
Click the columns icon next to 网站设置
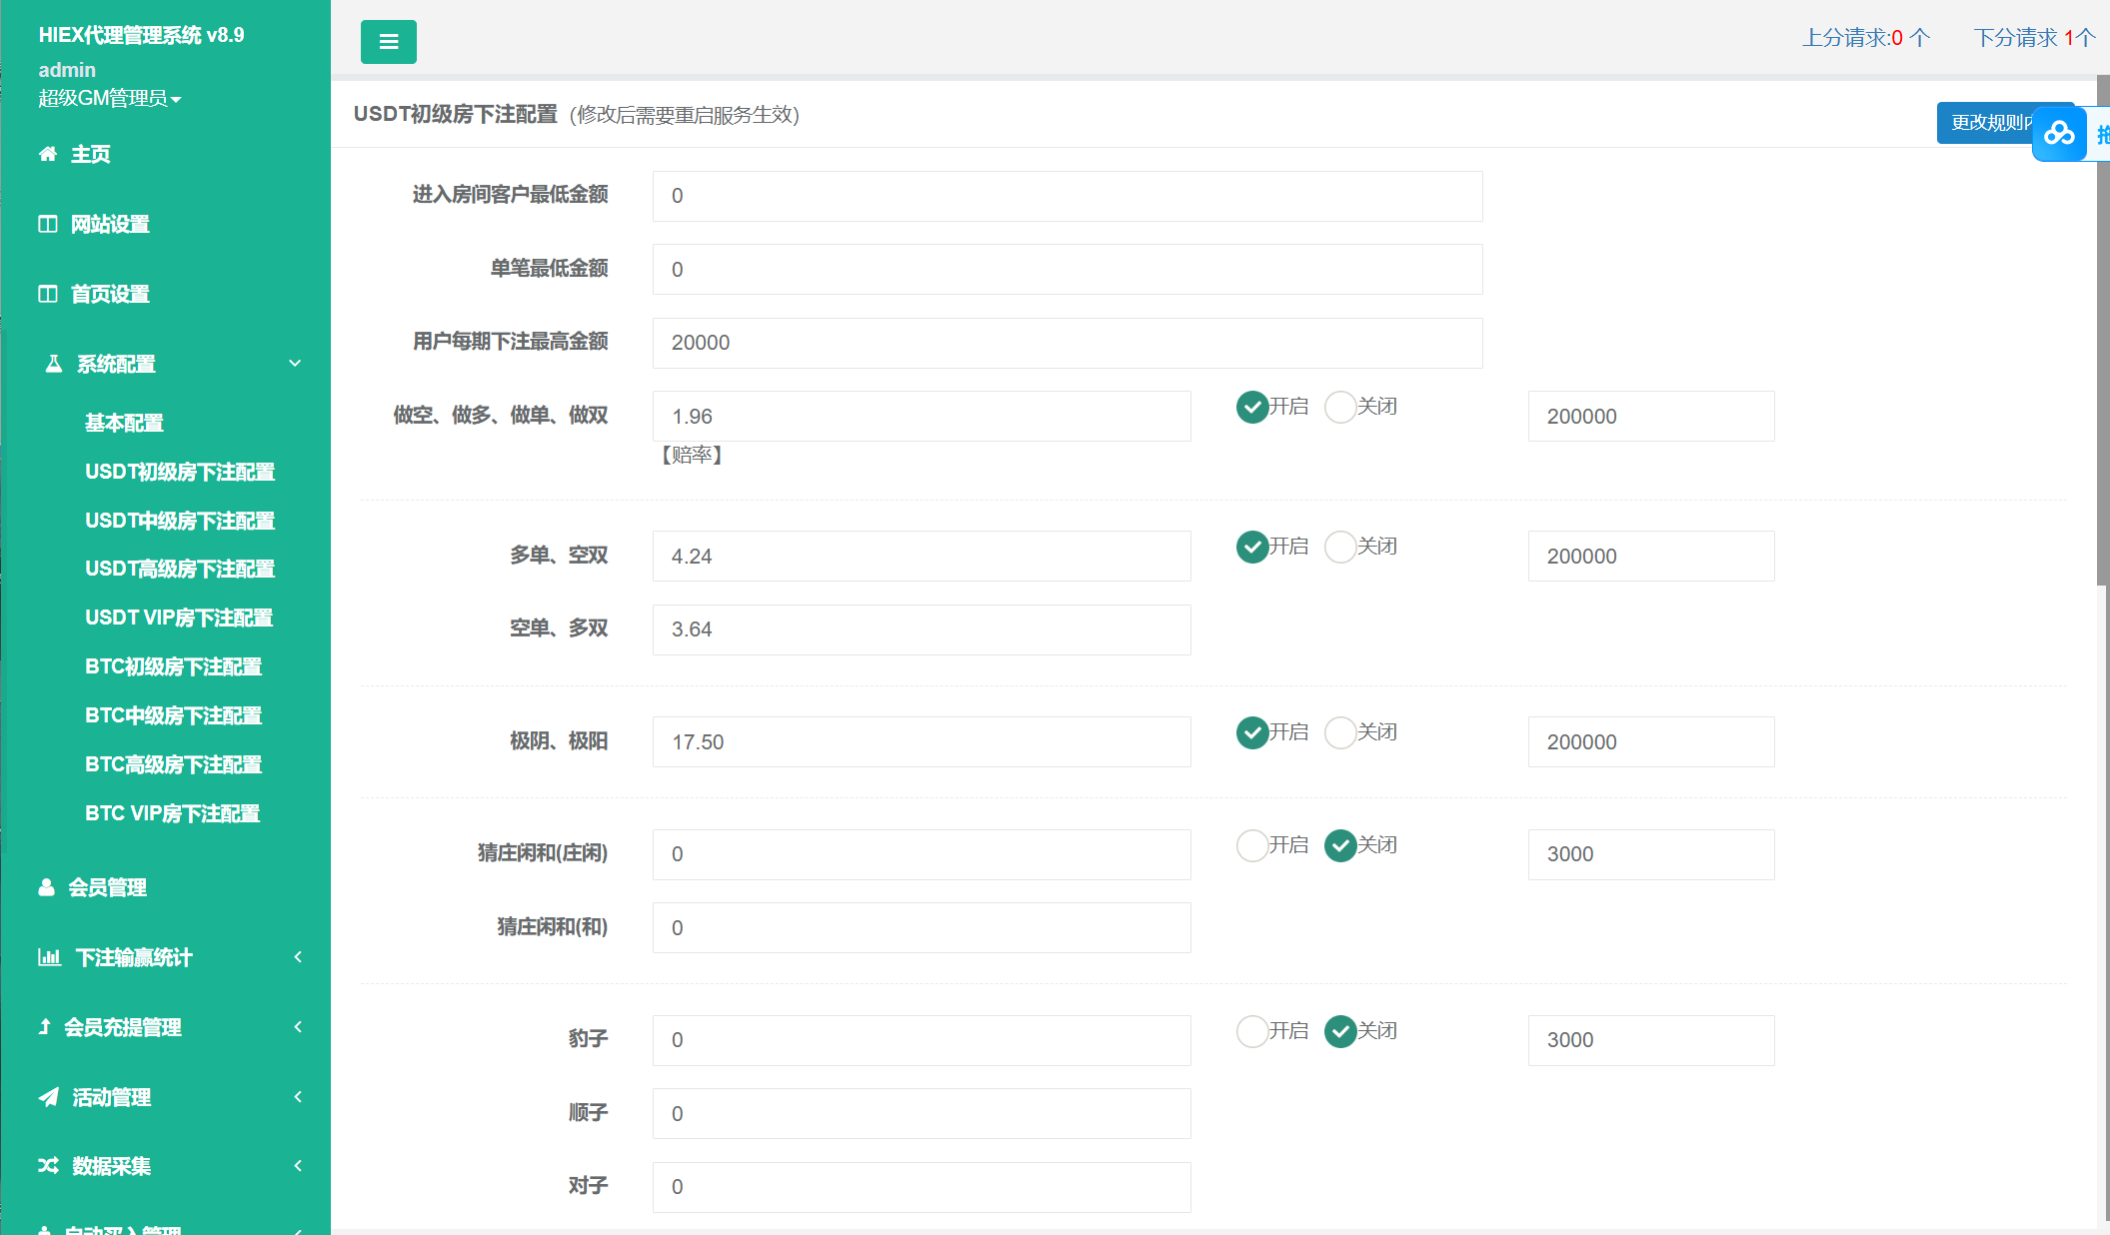(x=47, y=224)
